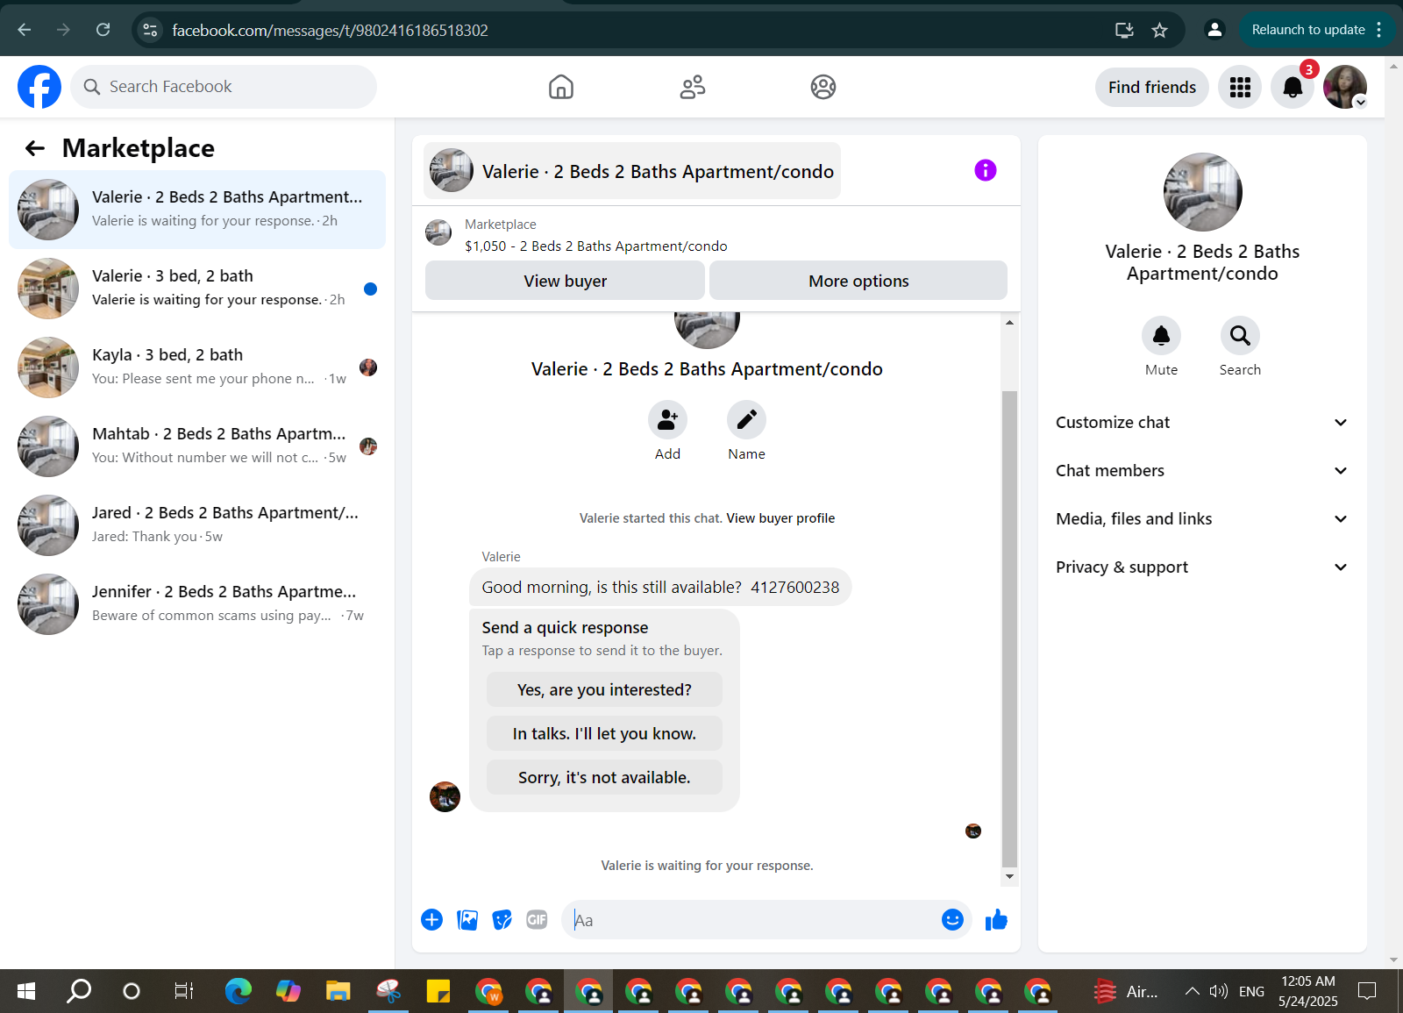Click Valerie's message with phone number
The image size is (1403, 1013).
[x=660, y=587]
